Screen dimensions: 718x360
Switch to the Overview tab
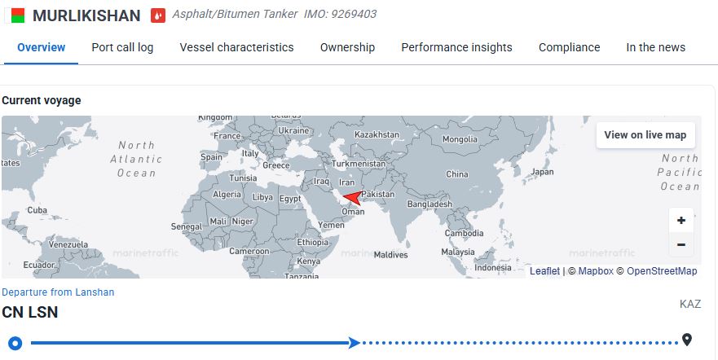click(41, 47)
